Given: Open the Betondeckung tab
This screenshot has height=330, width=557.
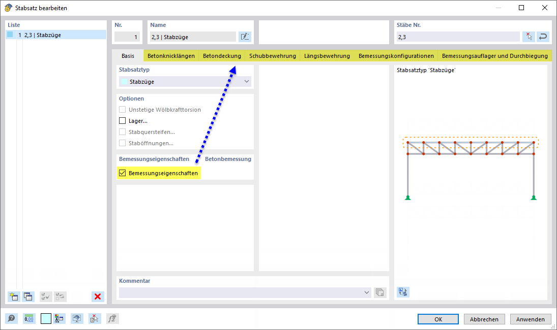Looking at the screenshot, I should coord(222,56).
